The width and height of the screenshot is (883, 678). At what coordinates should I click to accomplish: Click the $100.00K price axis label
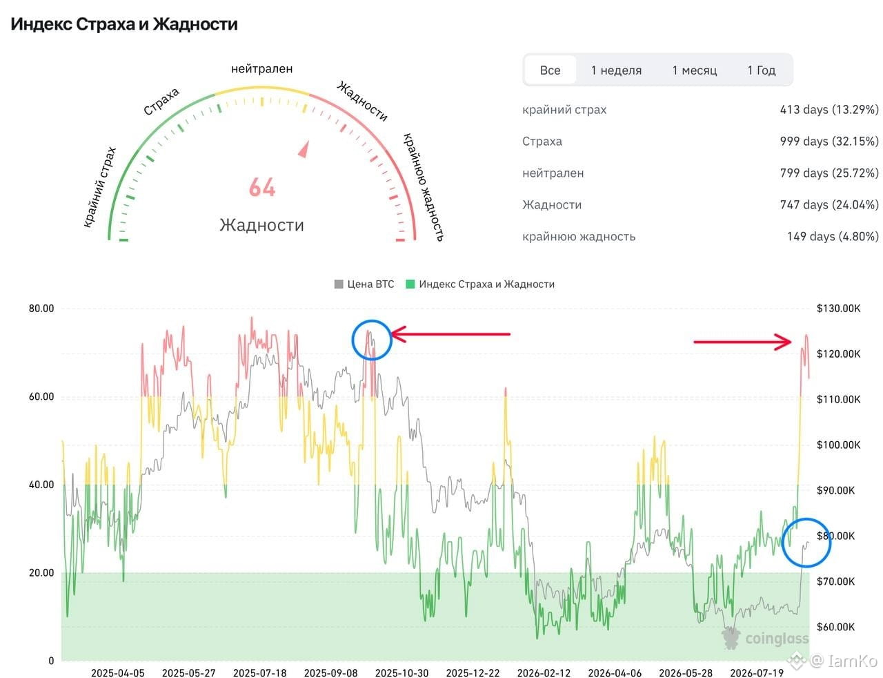(x=838, y=445)
